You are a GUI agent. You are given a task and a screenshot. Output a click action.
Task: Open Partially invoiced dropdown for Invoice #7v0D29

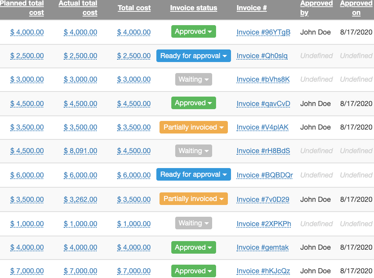coord(193,199)
